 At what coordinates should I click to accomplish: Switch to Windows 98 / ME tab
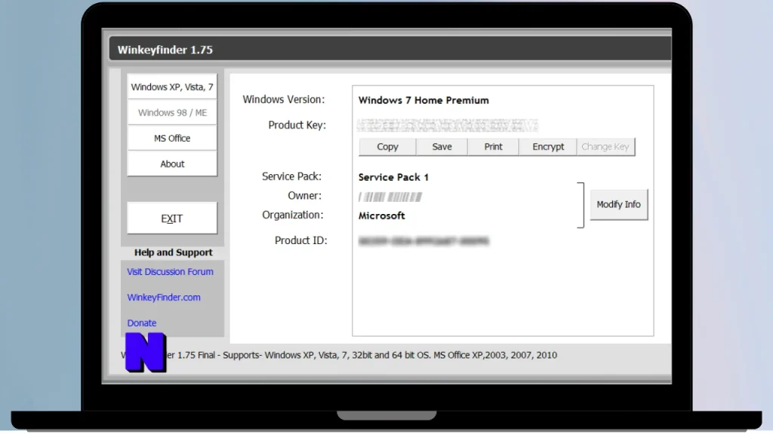point(172,113)
